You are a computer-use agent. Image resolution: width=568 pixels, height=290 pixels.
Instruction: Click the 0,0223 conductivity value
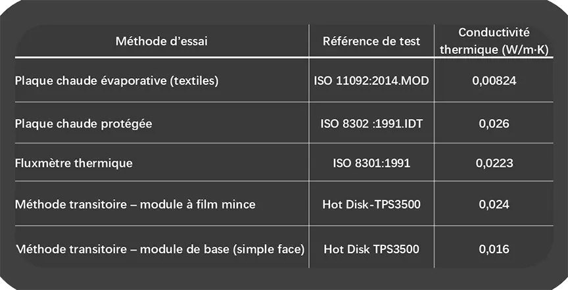(x=494, y=162)
